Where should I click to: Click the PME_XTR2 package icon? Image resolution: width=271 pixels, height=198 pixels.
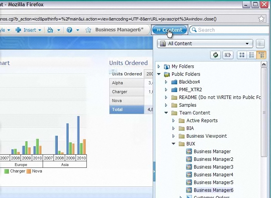tap(174, 90)
